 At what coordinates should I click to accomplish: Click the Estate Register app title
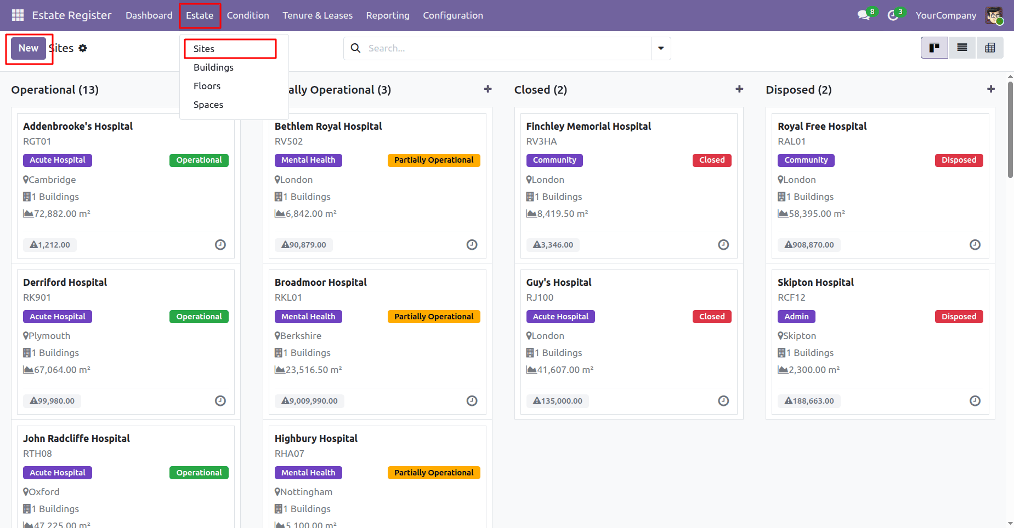(x=72, y=15)
